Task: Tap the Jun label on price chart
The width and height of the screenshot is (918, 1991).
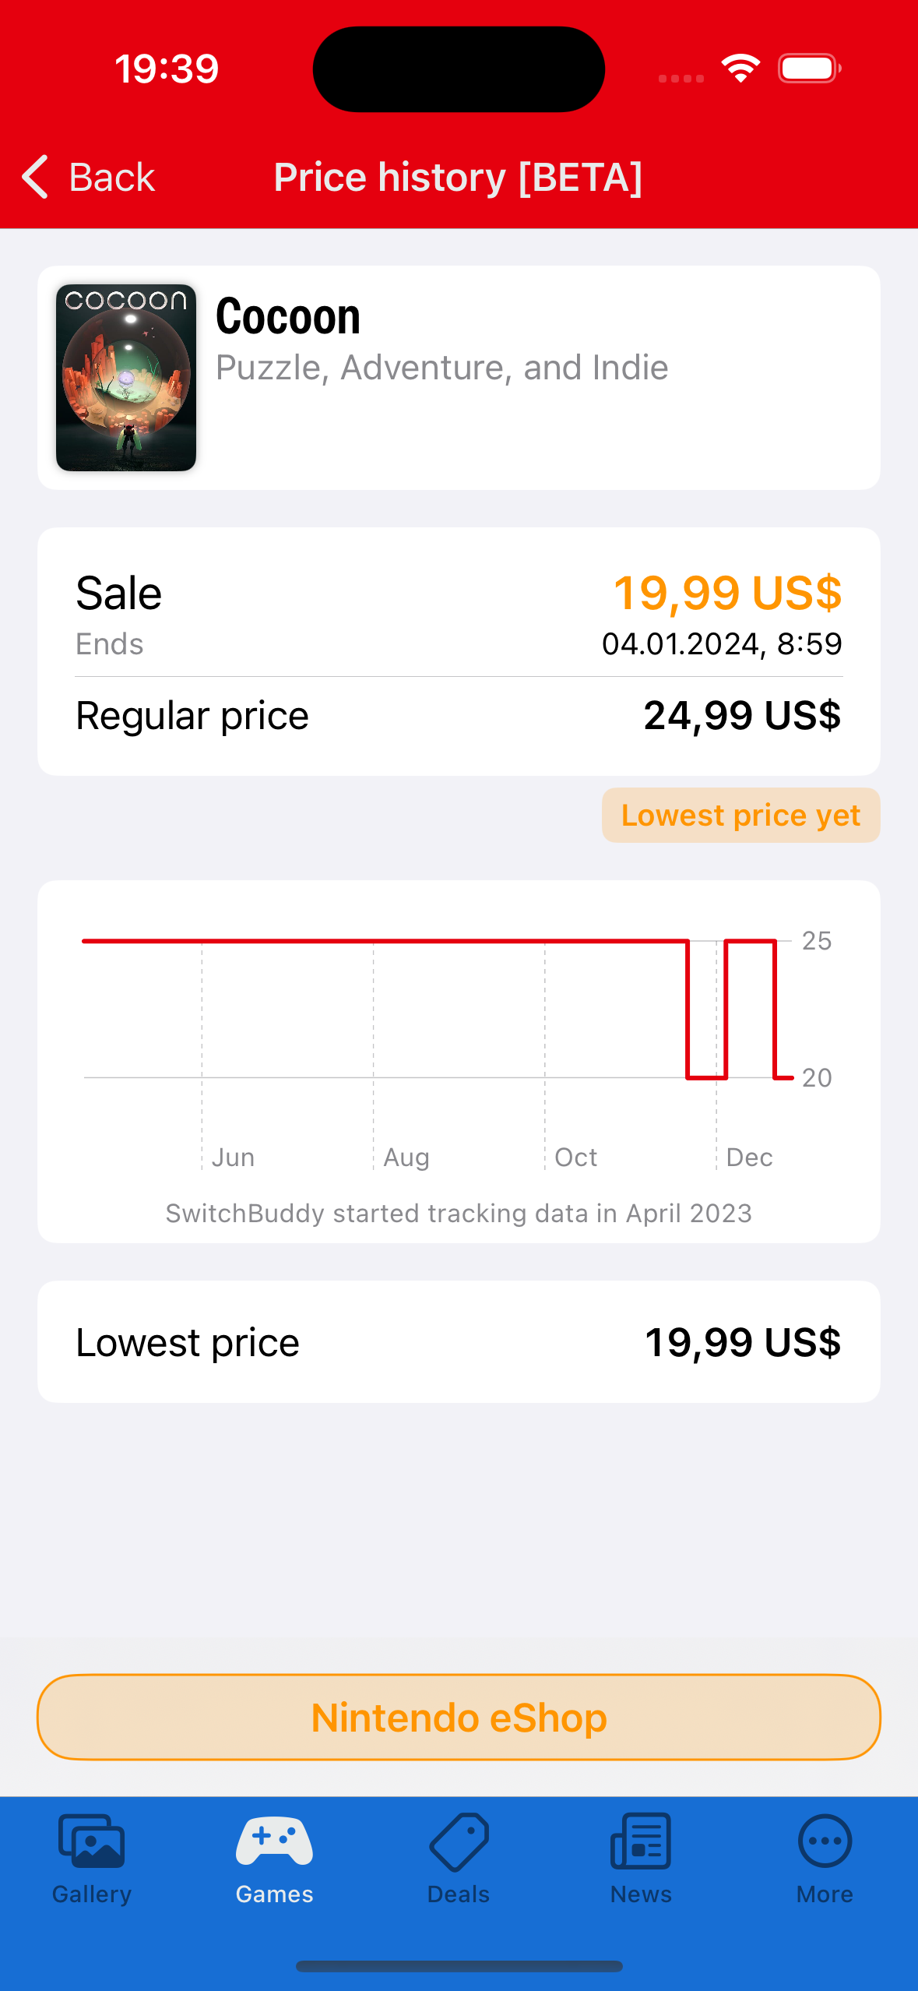Action: tap(233, 1157)
